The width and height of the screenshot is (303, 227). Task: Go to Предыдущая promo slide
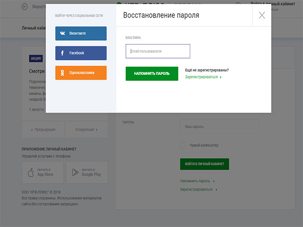(43, 130)
